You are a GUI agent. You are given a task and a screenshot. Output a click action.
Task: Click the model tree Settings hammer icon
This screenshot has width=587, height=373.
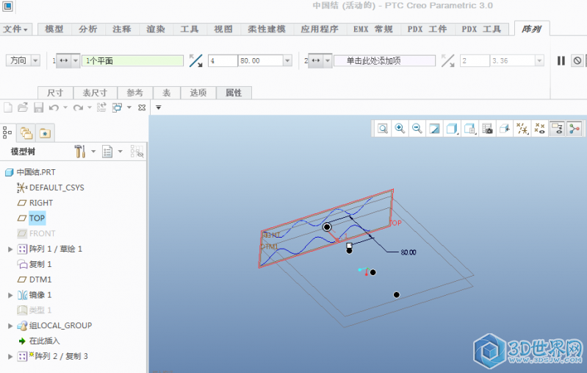pos(79,152)
